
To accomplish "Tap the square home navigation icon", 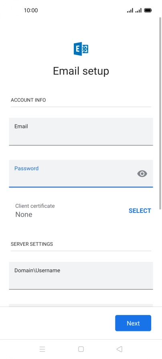I will pyautogui.click(x=81, y=349).
